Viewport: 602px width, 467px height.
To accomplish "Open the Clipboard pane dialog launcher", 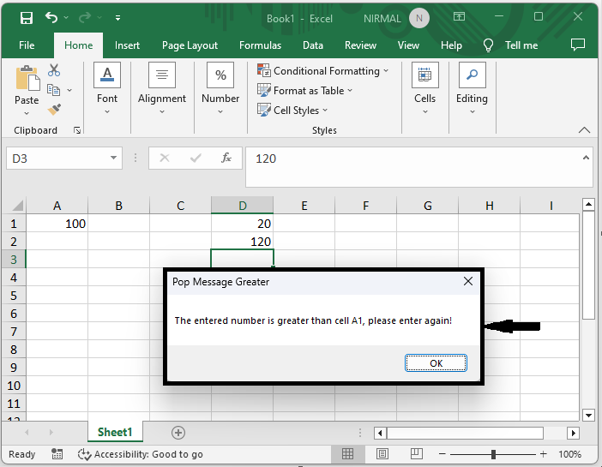I will tap(77, 130).
